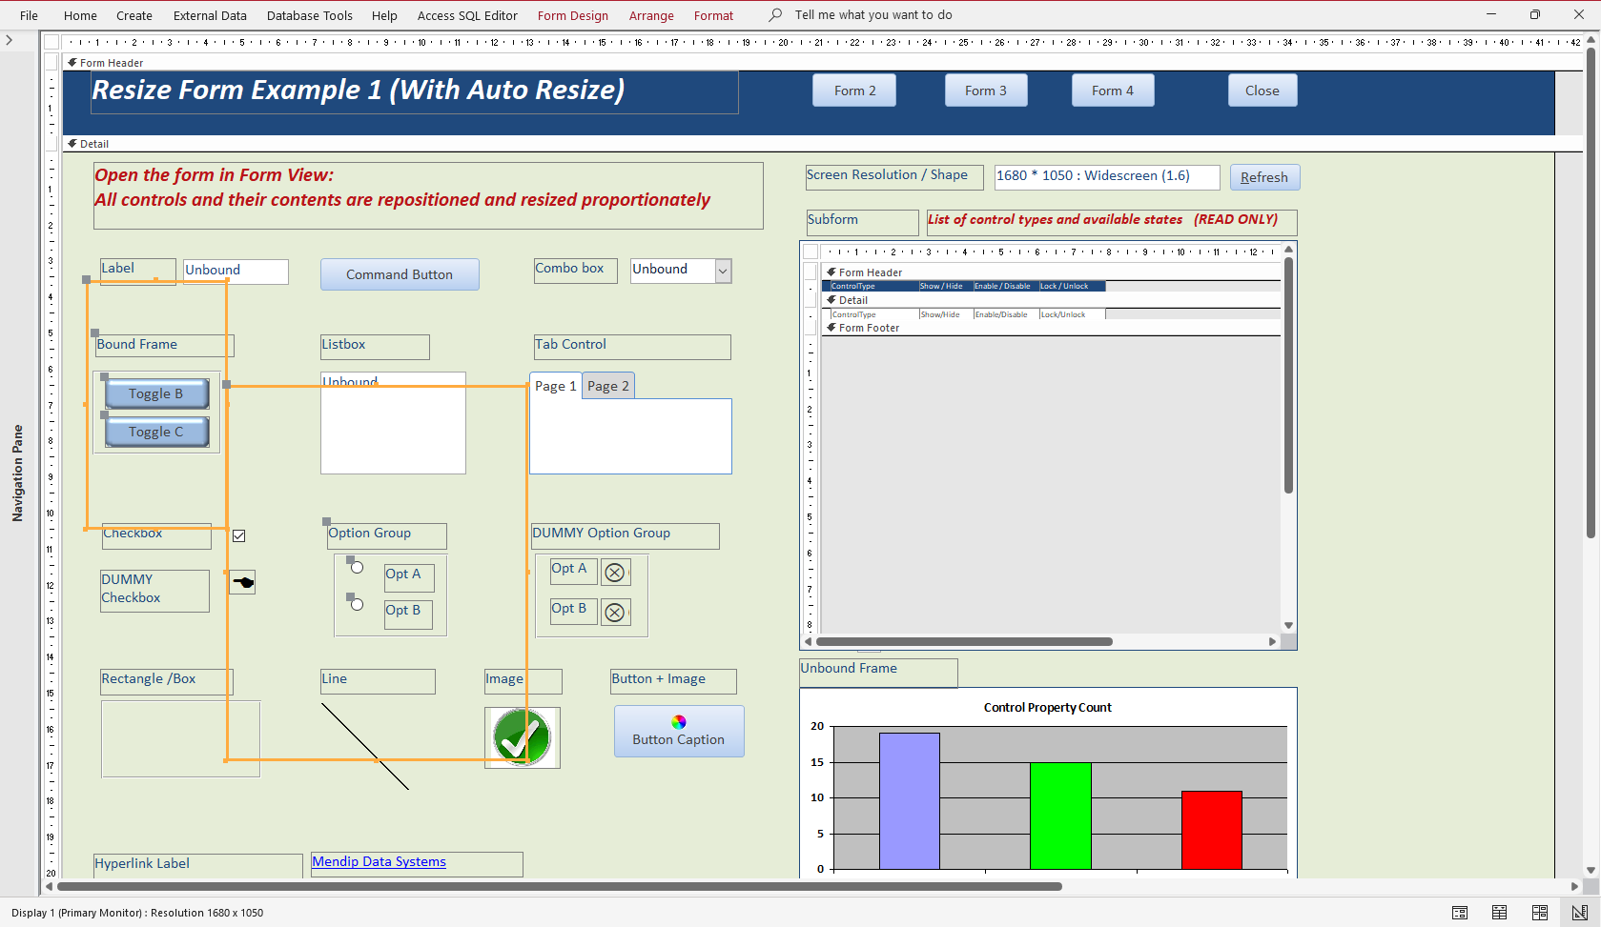This screenshot has height=927, width=1601.
Task: Open Mendip Data Systems hyperlink
Action: coord(379,861)
